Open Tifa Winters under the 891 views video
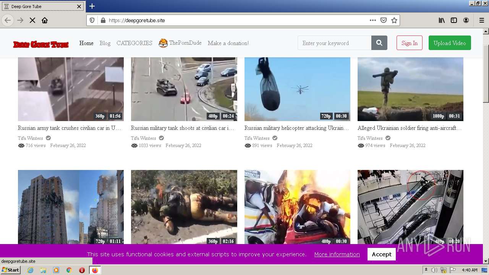The height and width of the screenshot is (275, 489). [x=257, y=138]
